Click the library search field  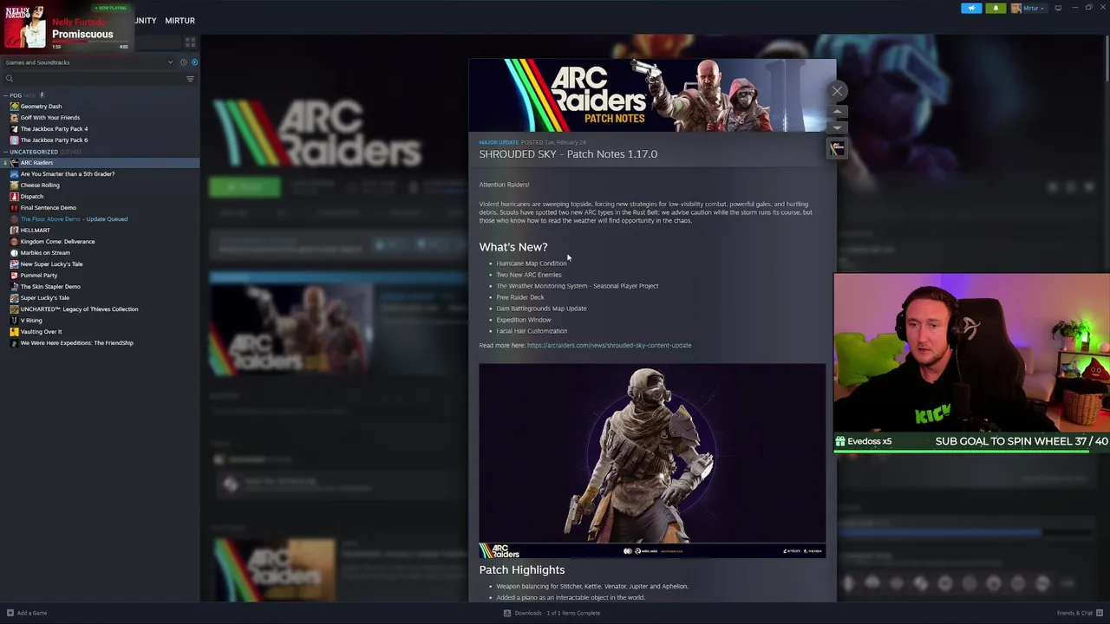tap(91, 79)
